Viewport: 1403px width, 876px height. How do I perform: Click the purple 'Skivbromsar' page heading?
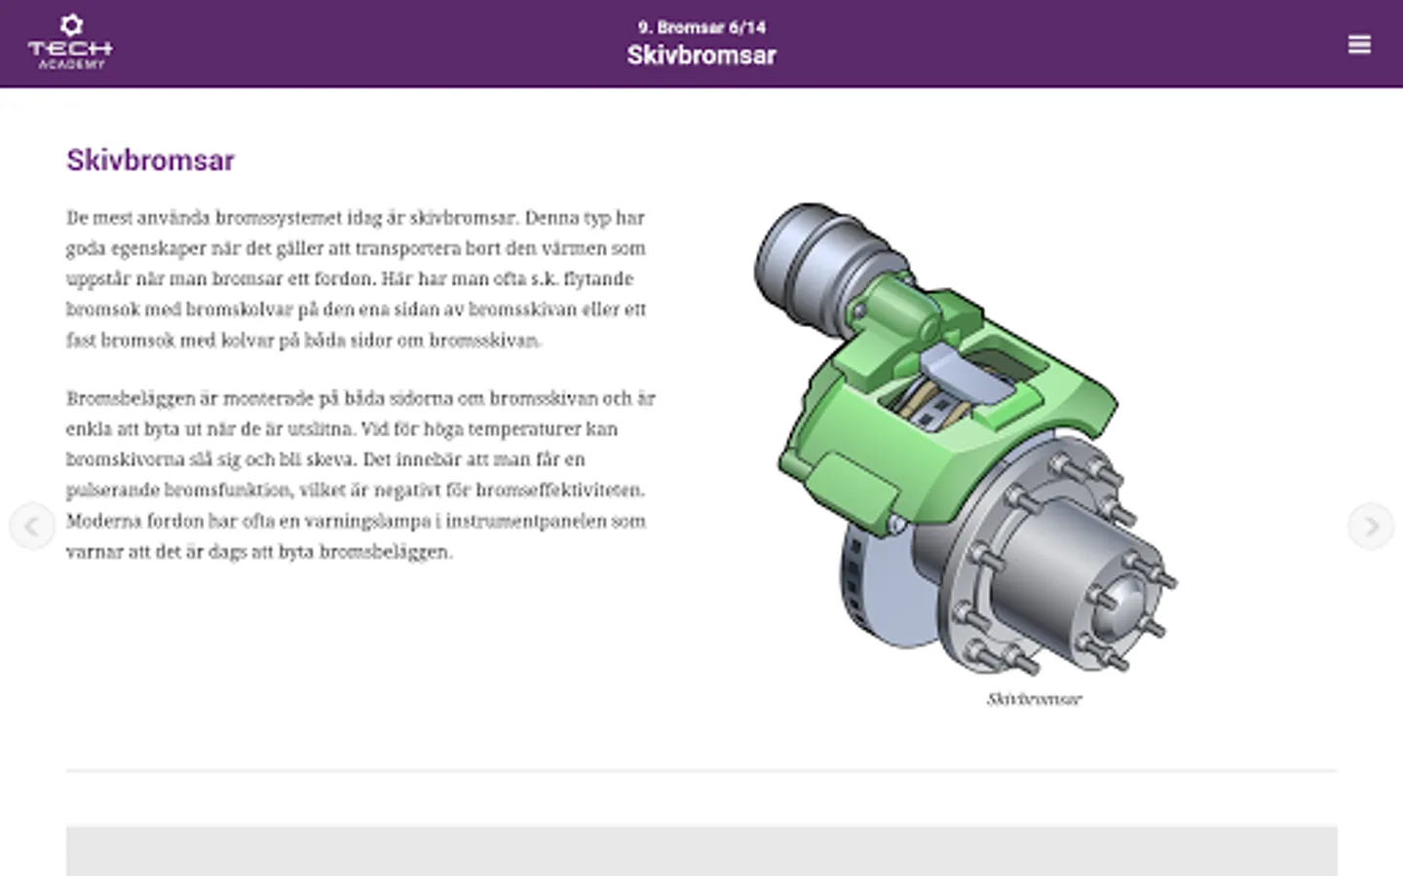pos(150,160)
